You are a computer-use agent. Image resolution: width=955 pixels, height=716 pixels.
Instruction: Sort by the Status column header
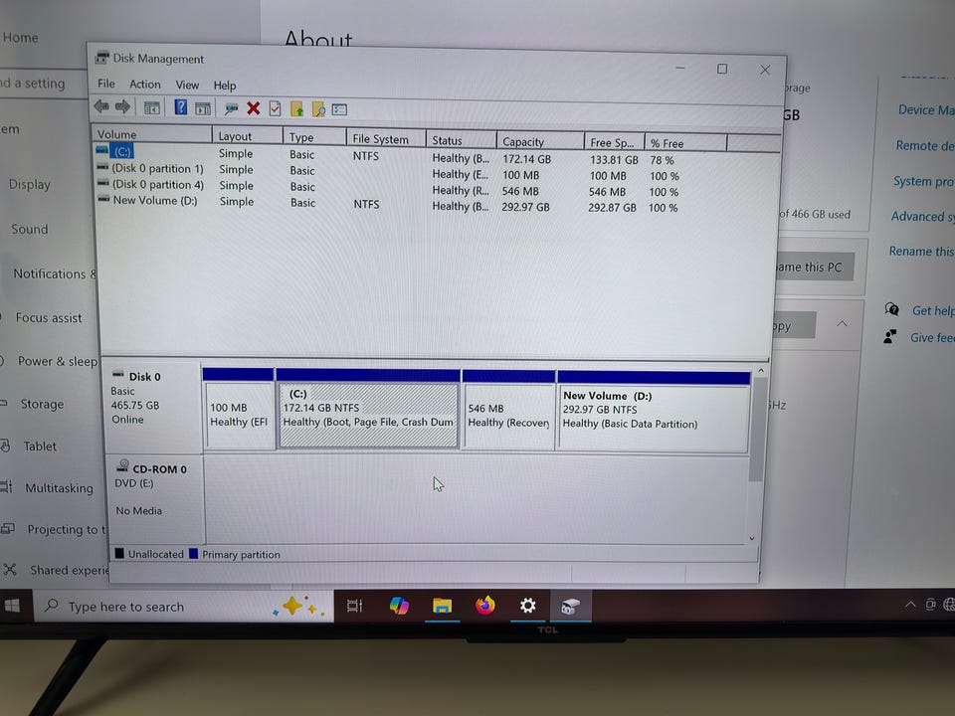[x=461, y=140]
